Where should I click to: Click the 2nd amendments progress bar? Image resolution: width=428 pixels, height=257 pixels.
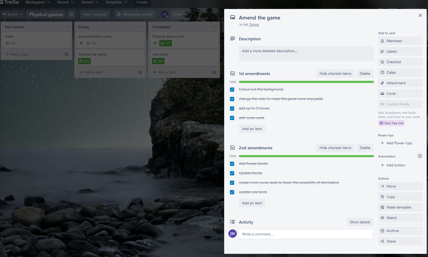tap(306, 156)
